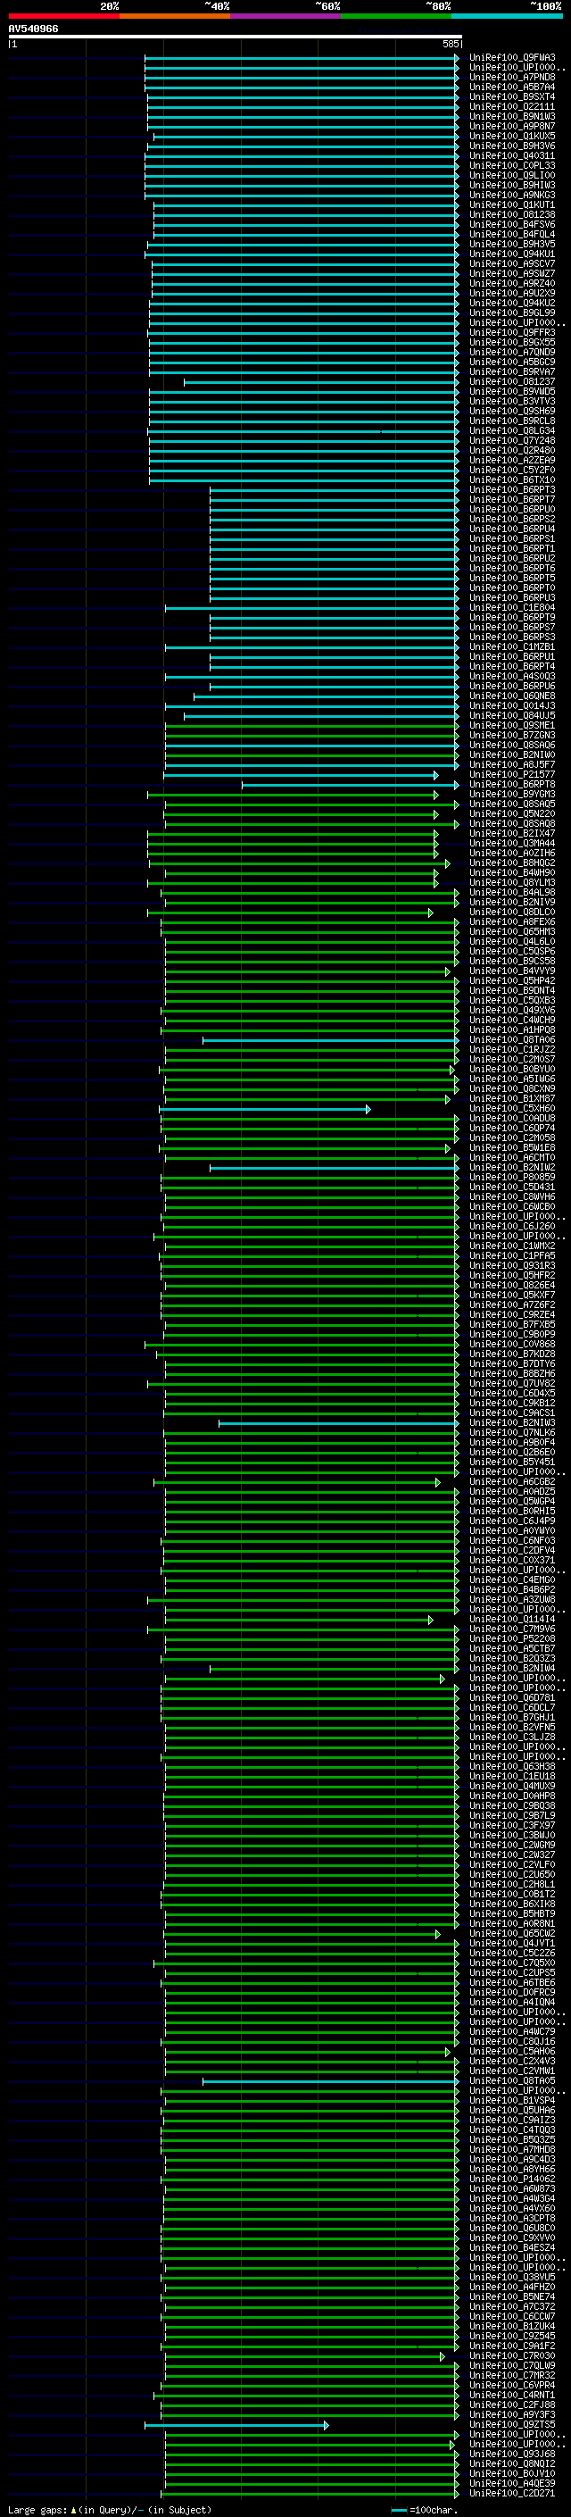
Task: Select the query label AV540966
Action: point(33,29)
